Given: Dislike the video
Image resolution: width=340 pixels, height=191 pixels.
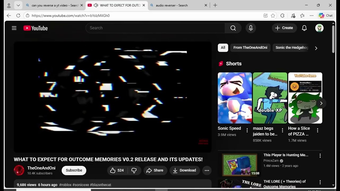Looking at the screenshot, I should point(134,170).
